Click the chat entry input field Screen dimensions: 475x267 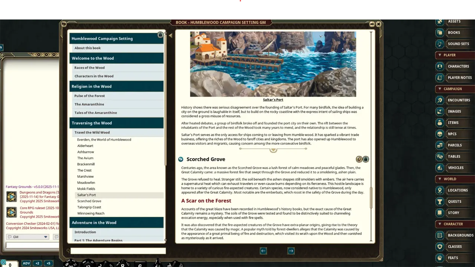(32, 245)
